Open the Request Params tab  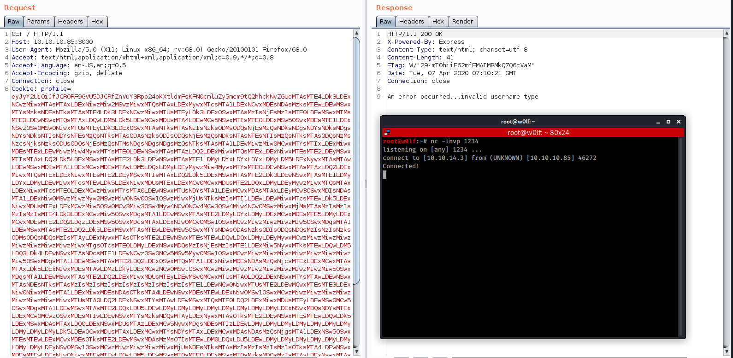38,21
